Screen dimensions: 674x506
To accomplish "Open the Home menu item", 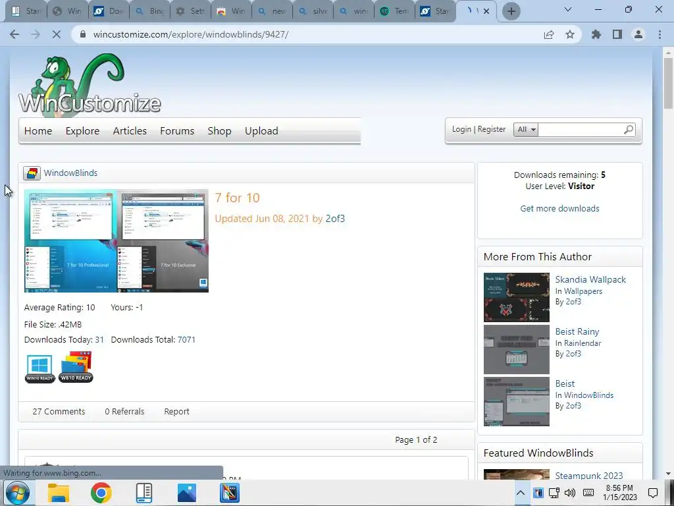I will click(x=38, y=131).
